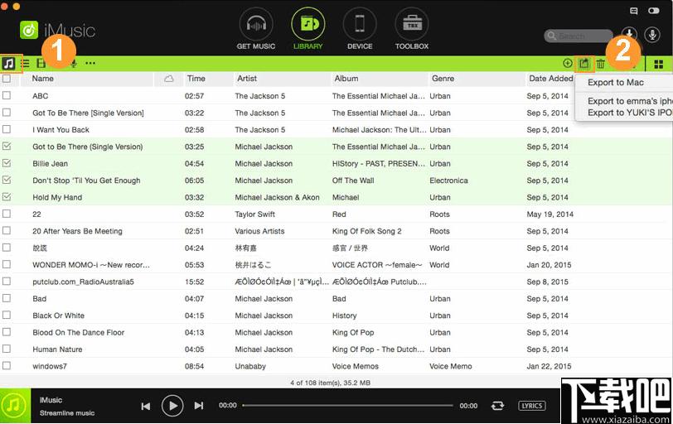Click the green music note player icon
This screenshot has width=673, height=424.
(15, 406)
